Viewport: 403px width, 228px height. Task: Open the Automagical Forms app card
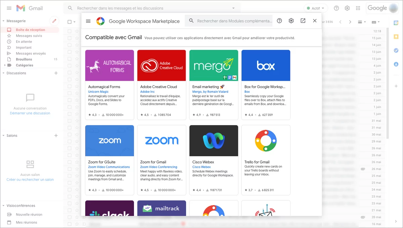pos(109,85)
